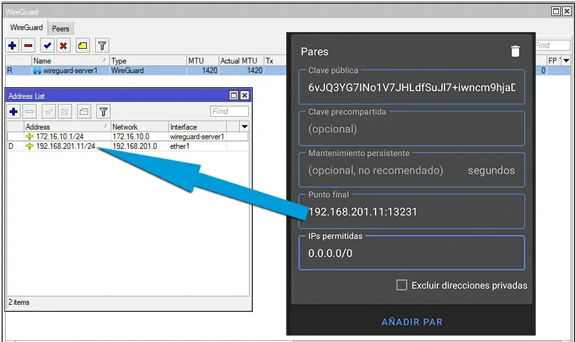Close the WireGuard window
575x342 pixels.
(567, 12)
